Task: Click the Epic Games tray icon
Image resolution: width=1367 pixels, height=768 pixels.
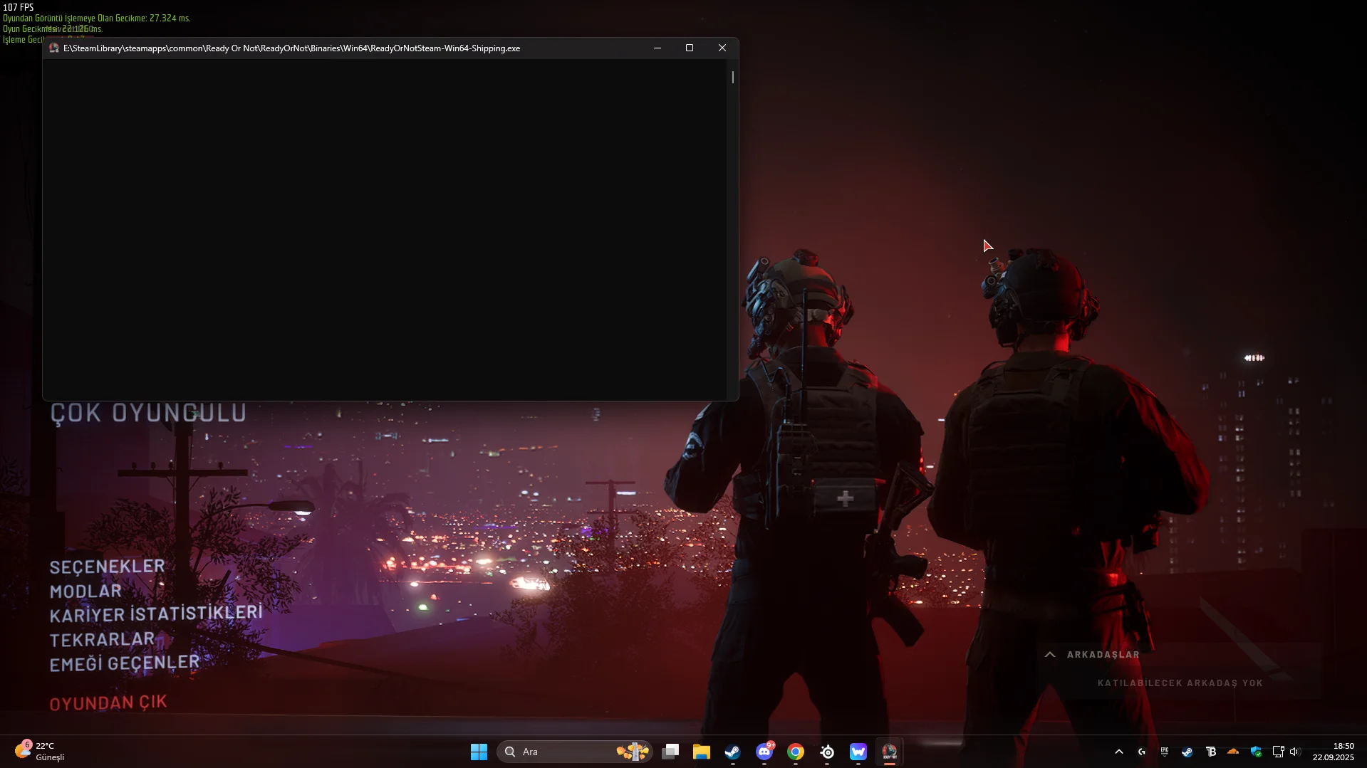Action: (1165, 752)
